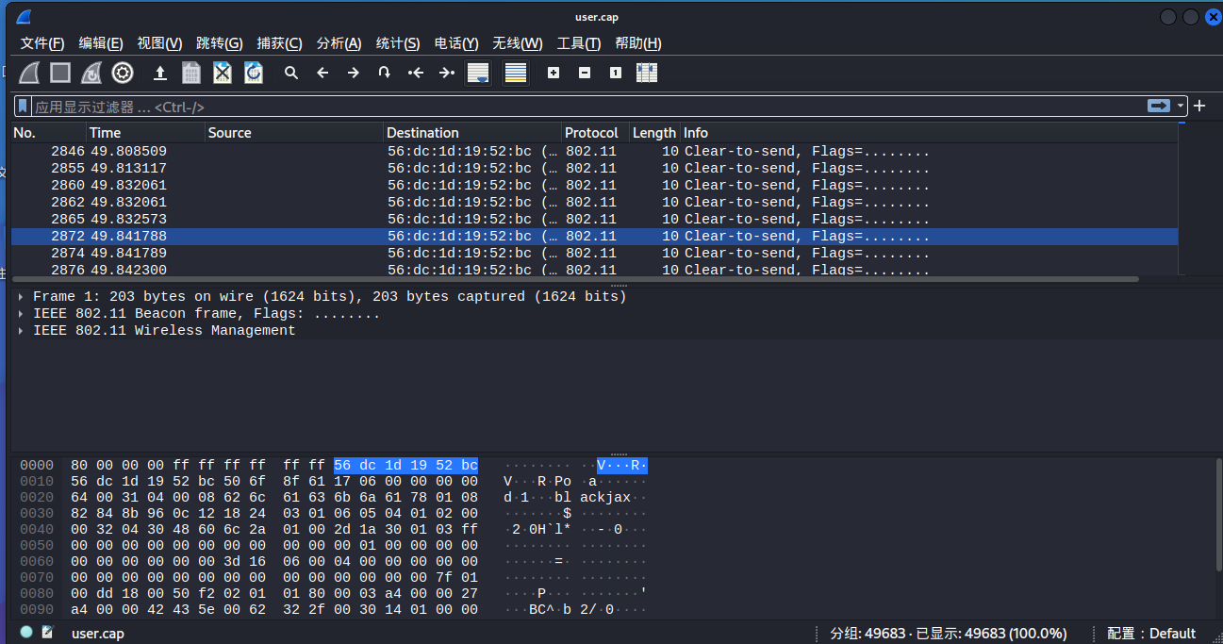Open display filter bookmark menu
Viewport: 1223px width, 644px height.
click(x=24, y=106)
